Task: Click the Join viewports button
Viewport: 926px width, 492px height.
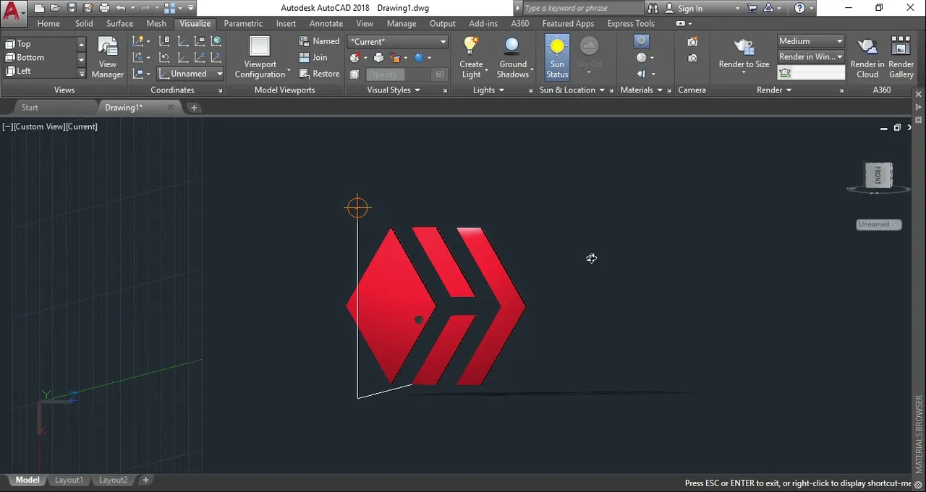Action: click(x=313, y=57)
